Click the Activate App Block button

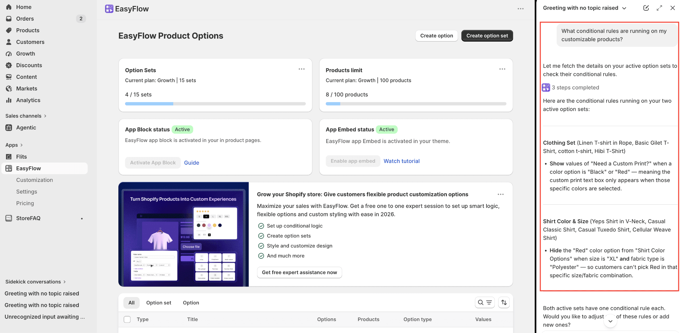pyautogui.click(x=153, y=163)
